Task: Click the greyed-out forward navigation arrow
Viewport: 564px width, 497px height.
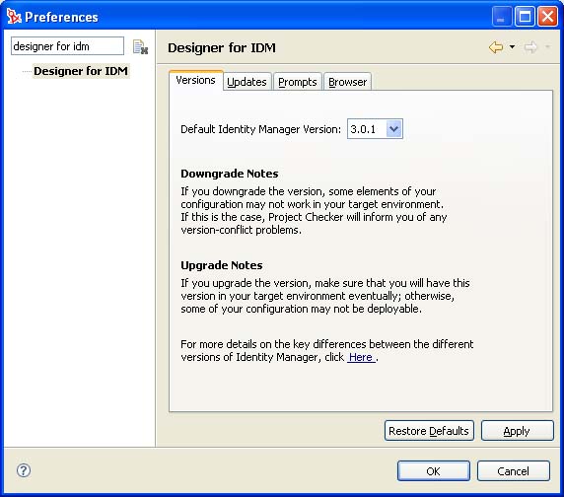Action: tap(530, 47)
